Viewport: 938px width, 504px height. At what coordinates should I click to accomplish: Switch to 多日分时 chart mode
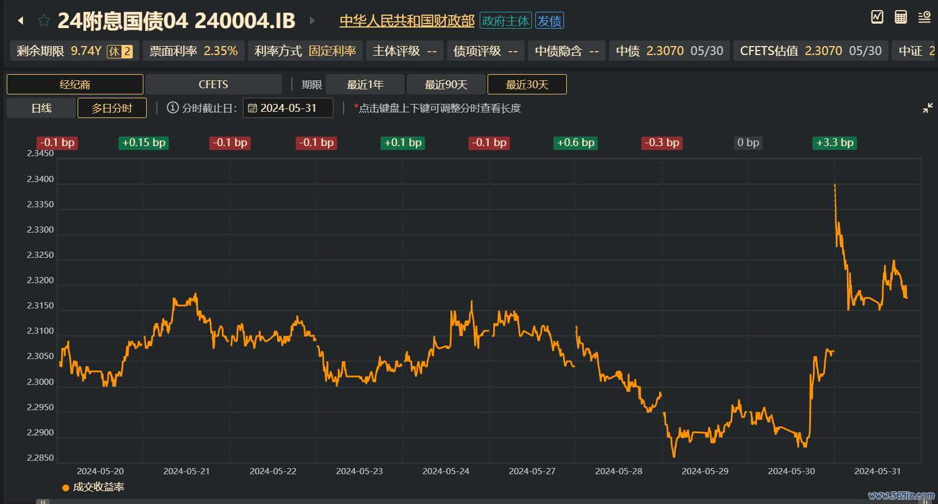pos(112,108)
